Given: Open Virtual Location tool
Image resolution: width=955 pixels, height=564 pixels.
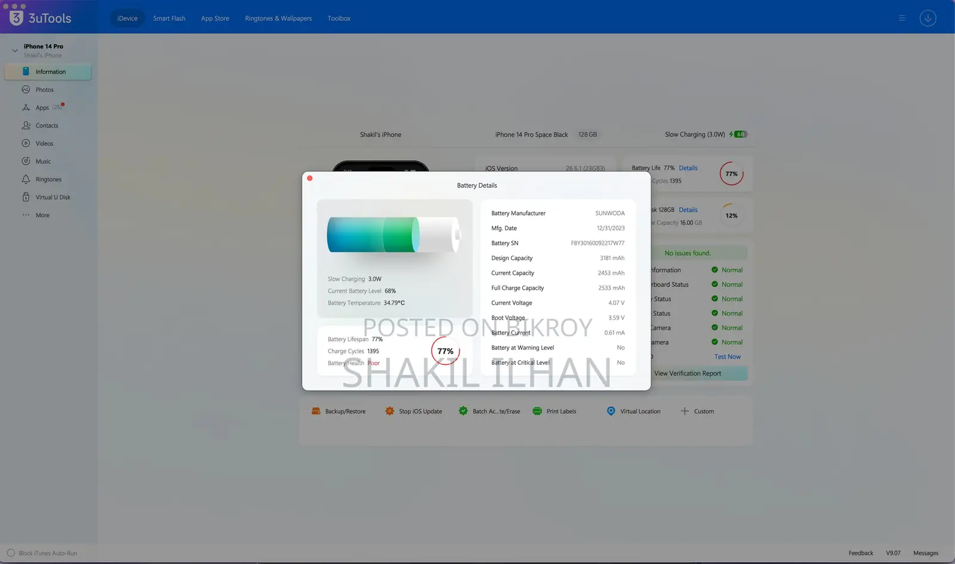Looking at the screenshot, I should click(633, 411).
